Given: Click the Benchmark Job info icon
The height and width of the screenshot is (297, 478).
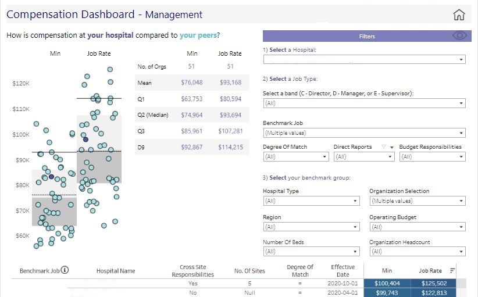Looking at the screenshot, I should (x=65, y=270).
